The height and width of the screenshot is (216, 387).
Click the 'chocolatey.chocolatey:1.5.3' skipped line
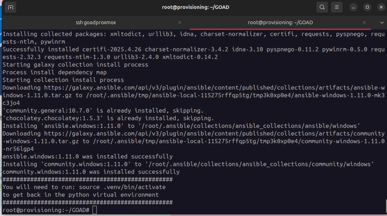108,118
